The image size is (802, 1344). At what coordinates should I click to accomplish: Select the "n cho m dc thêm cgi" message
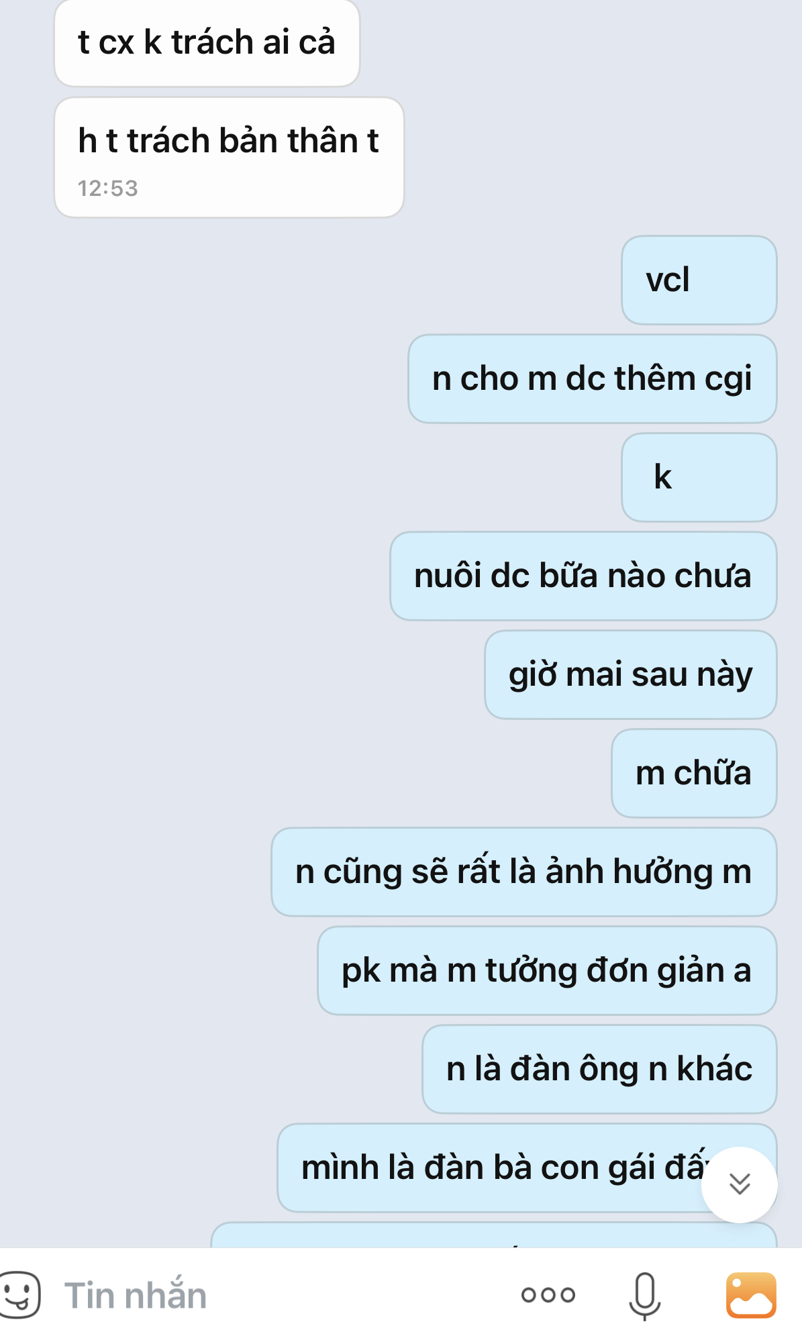click(x=593, y=379)
